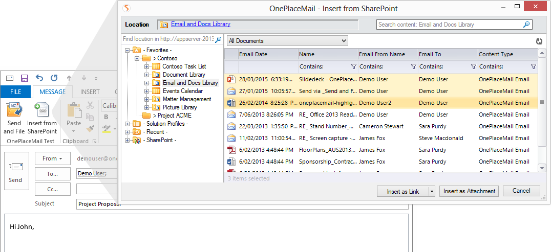Click the Send and File icon
The image size is (551, 252).
14,110
